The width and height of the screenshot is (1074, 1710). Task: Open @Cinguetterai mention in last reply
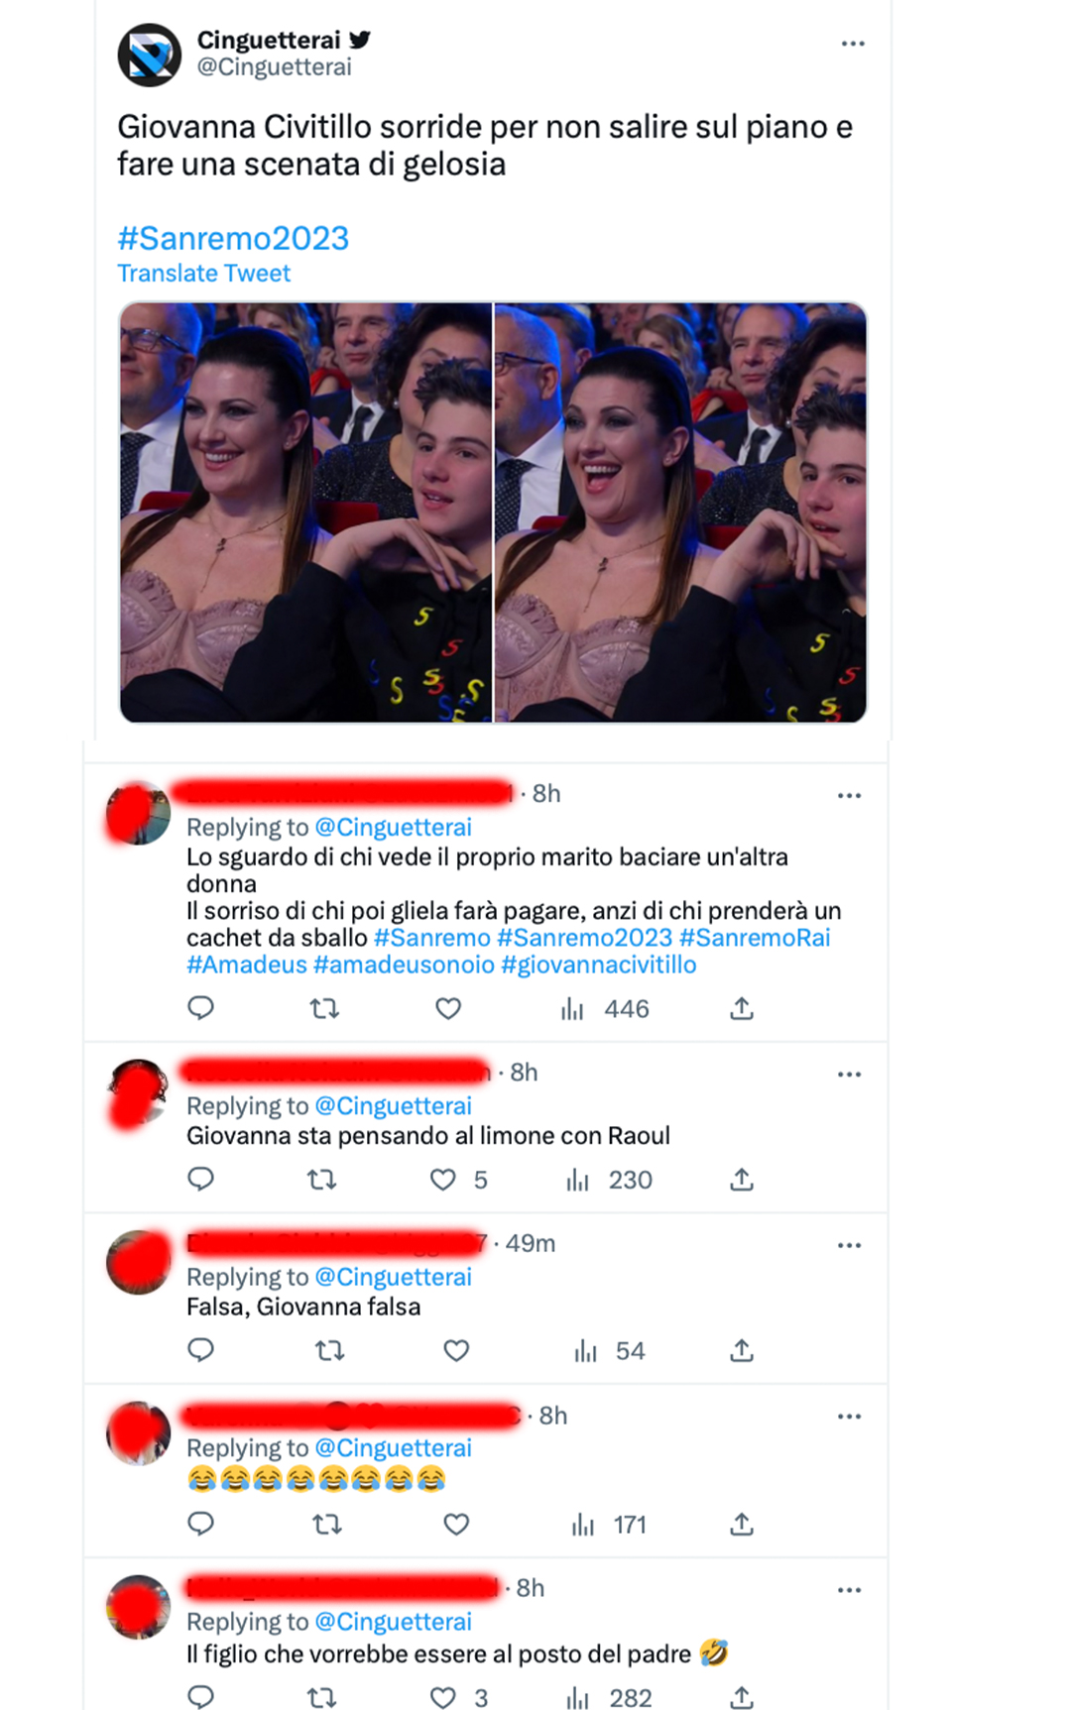coord(393,1622)
